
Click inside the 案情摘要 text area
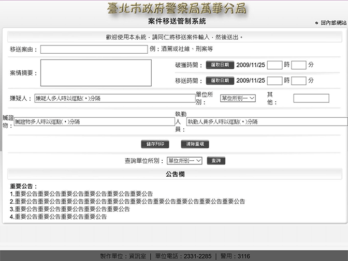tap(96, 73)
